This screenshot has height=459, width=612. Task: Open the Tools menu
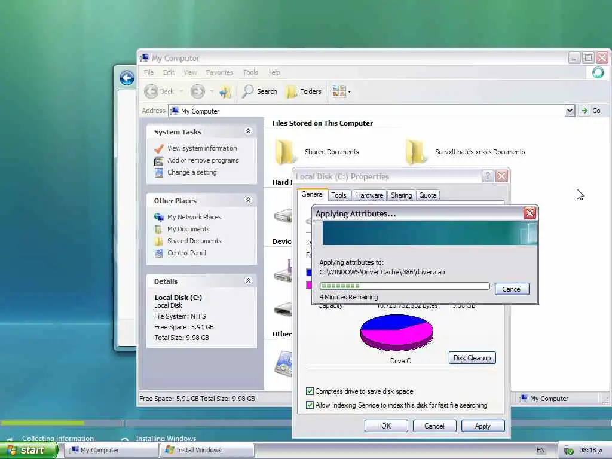[250, 72]
